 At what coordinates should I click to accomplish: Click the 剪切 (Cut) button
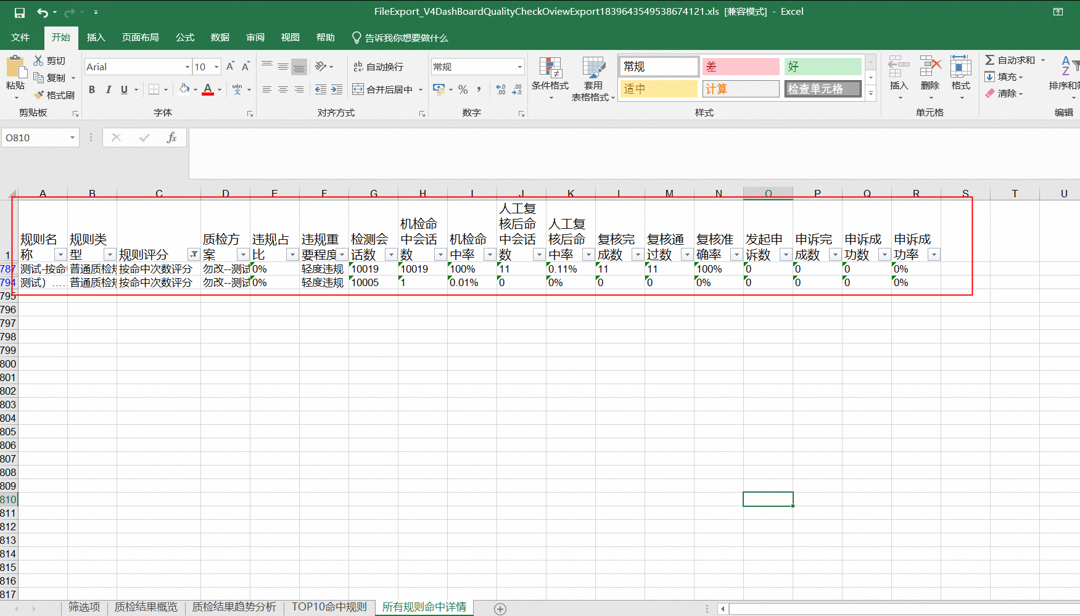[49, 60]
